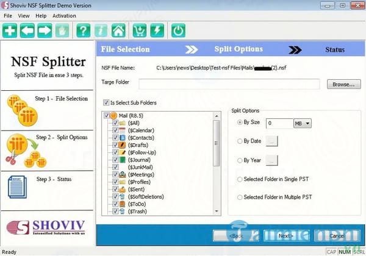Open help via question mark toolbar icon
Screen dimensions: 366x256
pyautogui.click(x=84, y=30)
